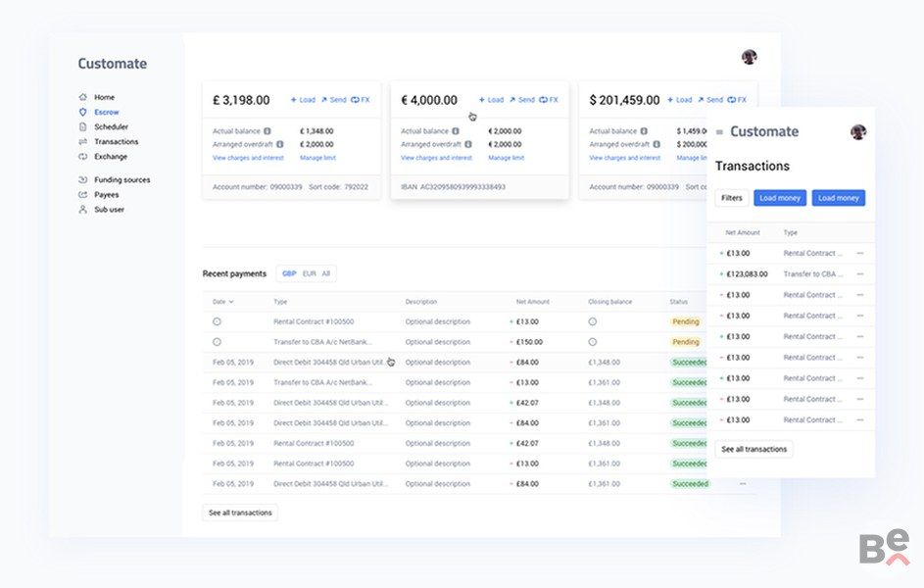View charges and interest for USD account

[624, 158]
